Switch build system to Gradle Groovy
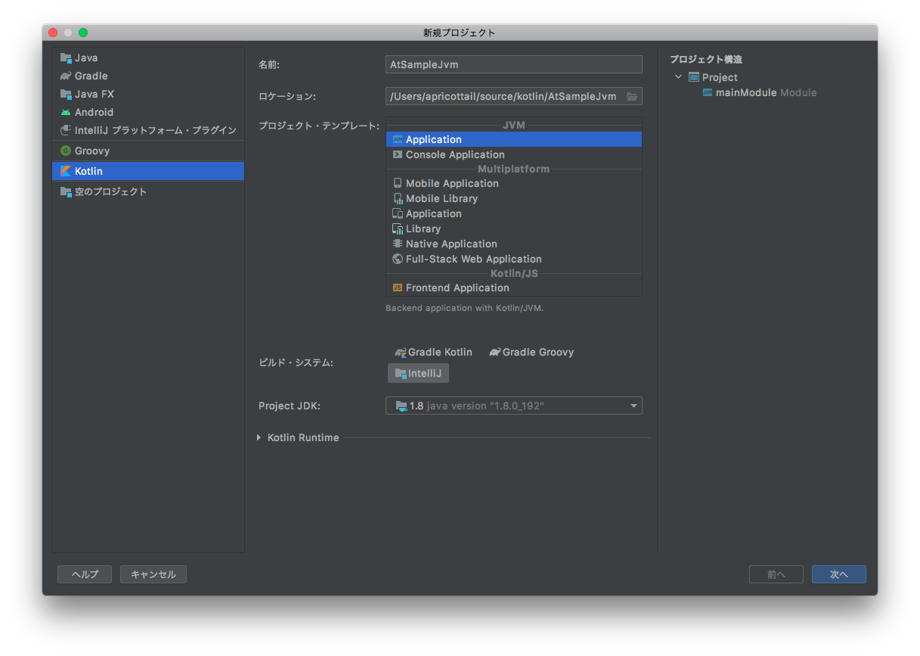920x656 pixels. 531,352
